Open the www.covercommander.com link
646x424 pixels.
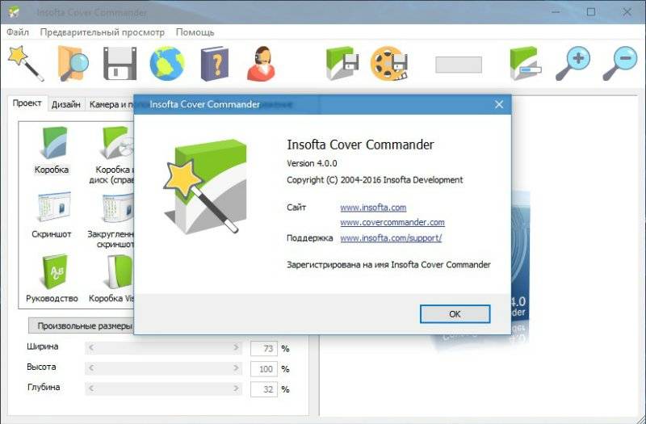coord(392,222)
